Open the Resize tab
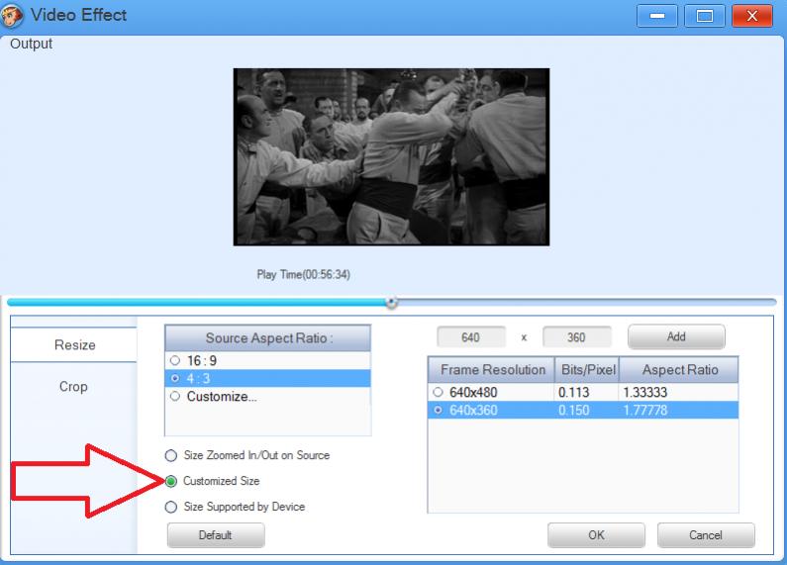 [x=74, y=344]
